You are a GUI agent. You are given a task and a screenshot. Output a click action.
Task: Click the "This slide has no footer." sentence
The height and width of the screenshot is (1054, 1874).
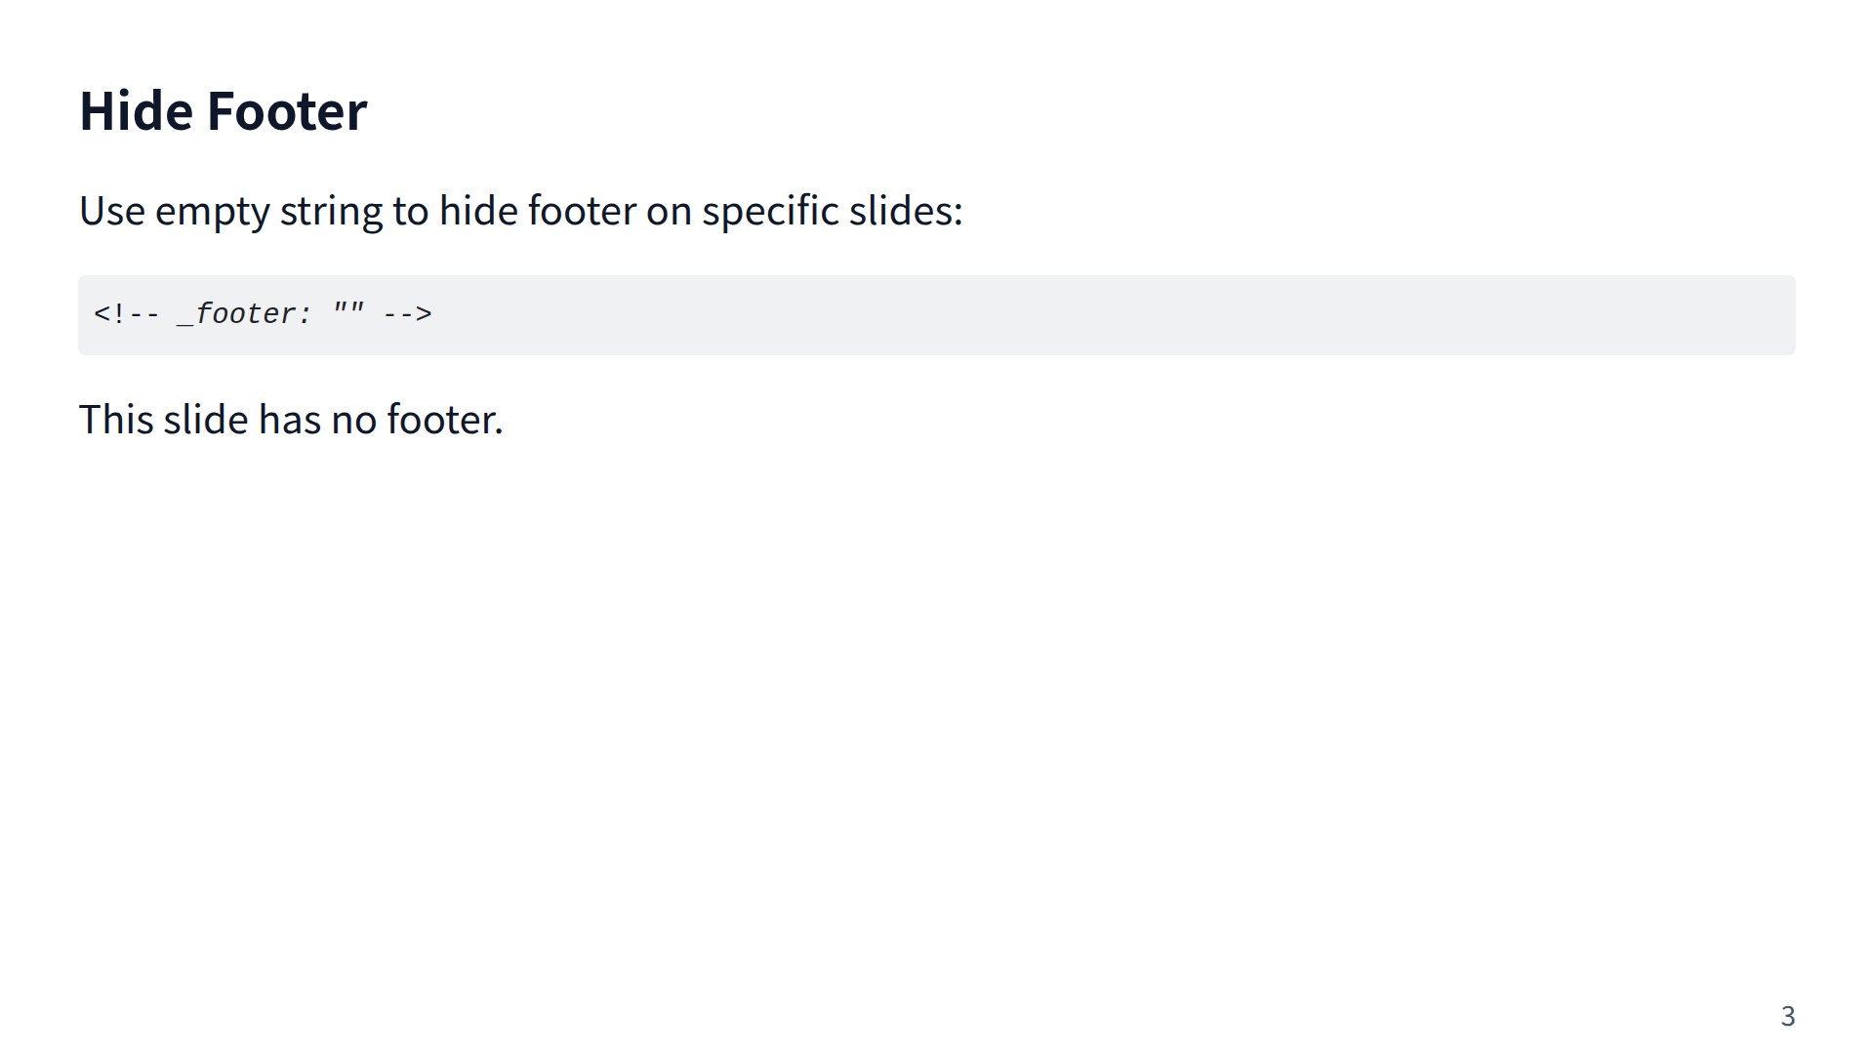coord(291,420)
